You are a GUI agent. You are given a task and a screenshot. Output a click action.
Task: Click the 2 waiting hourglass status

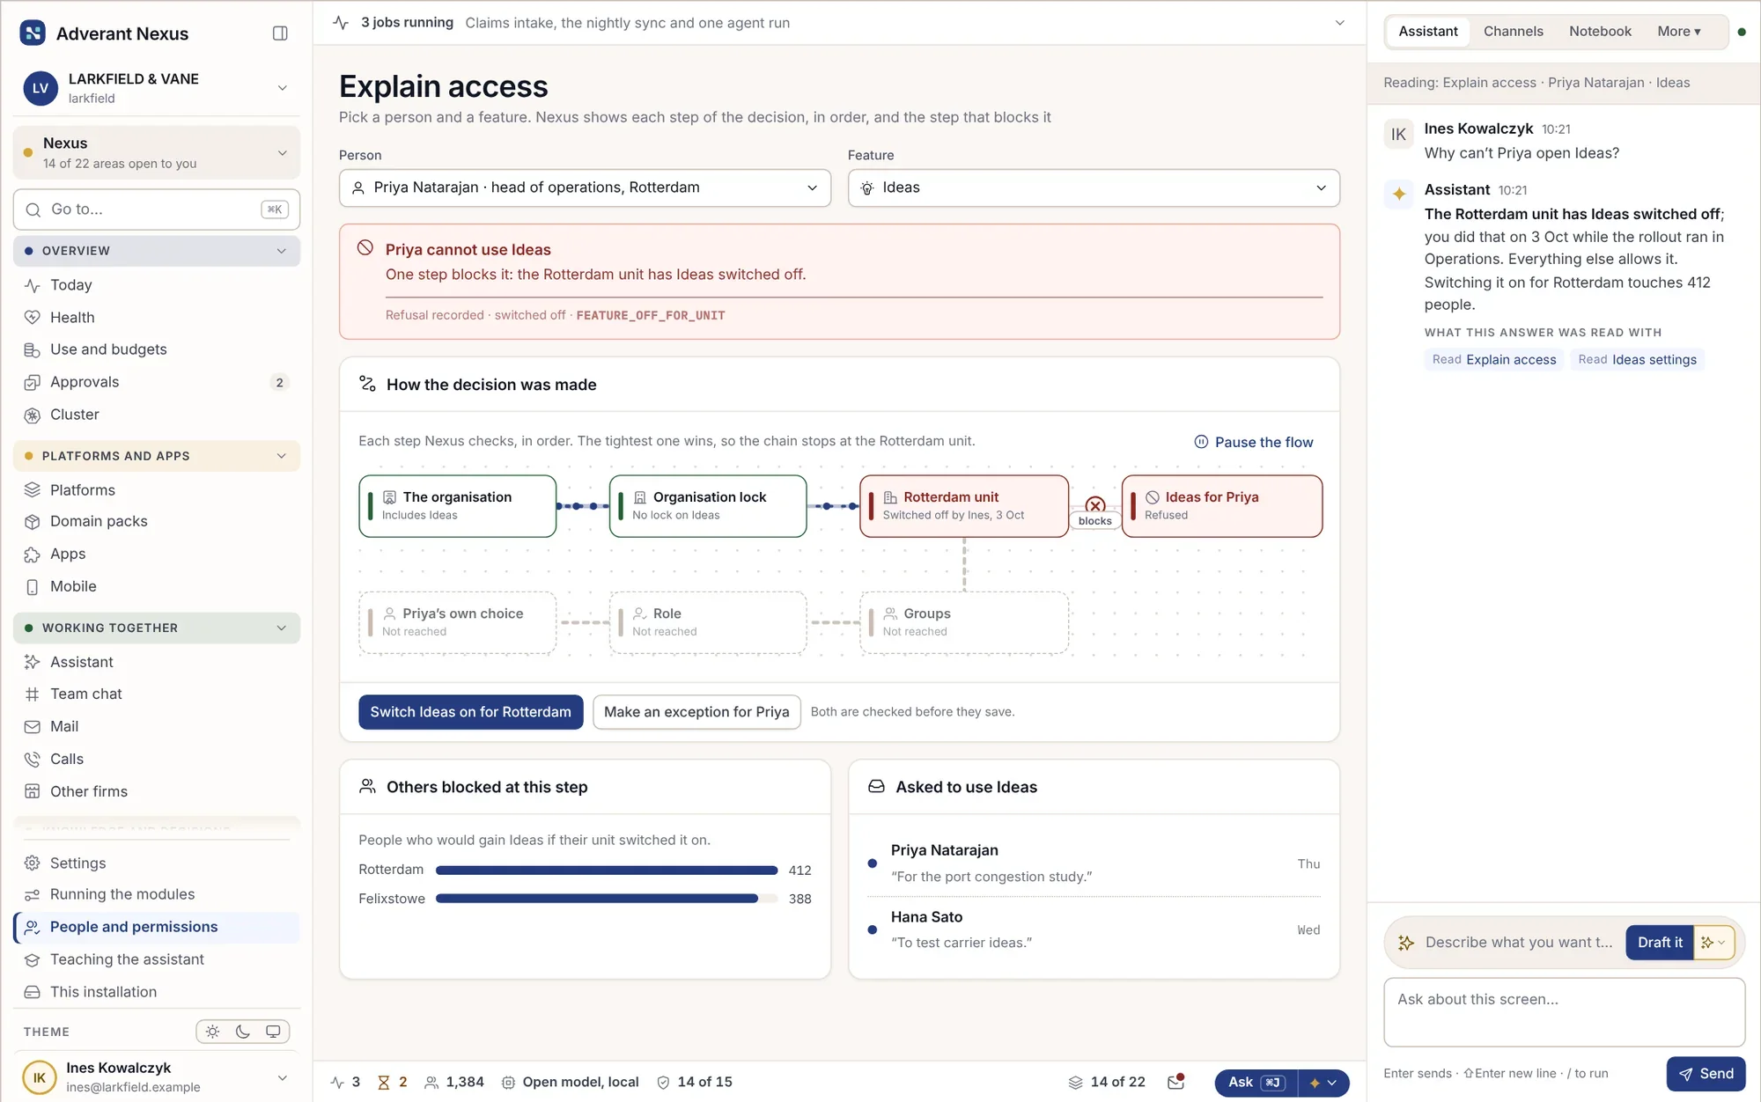[x=393, y=1082]
